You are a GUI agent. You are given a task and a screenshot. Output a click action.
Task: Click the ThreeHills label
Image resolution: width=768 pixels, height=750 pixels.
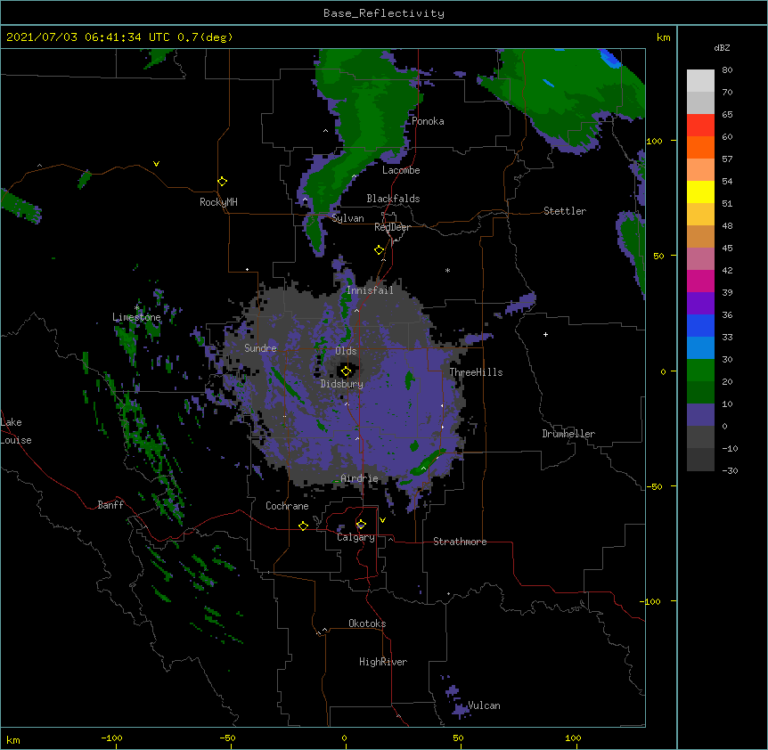(x=476, y=372)
